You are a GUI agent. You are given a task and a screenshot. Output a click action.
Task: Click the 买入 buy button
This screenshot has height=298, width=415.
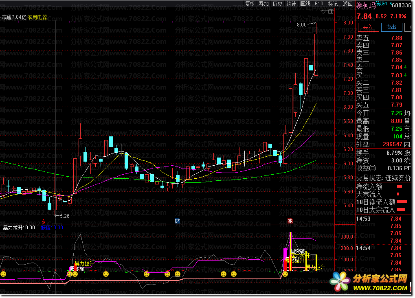[368, 27]
